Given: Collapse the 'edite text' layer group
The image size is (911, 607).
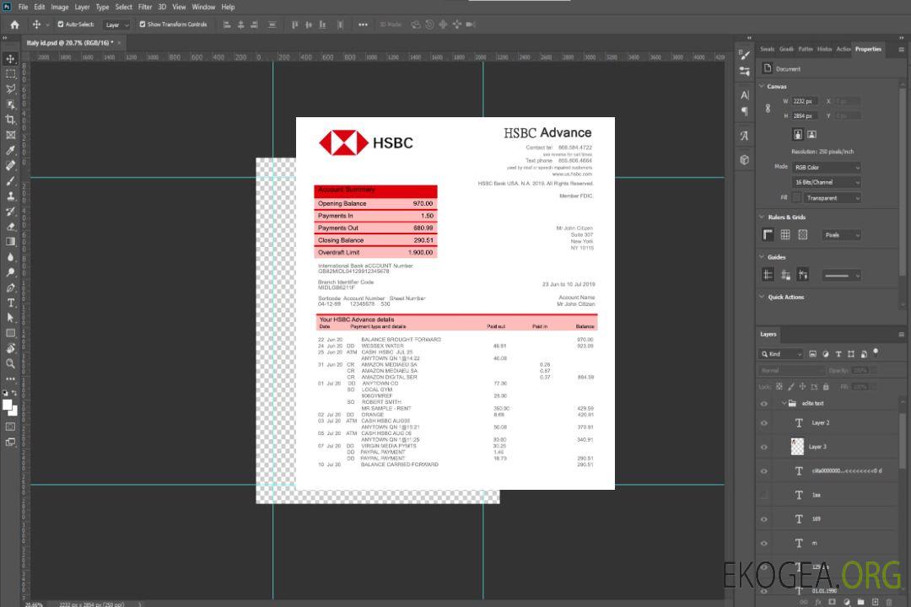Looking at the screenshot, I should [784, 403].
